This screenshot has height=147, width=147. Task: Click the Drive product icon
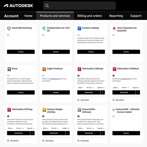(x=9, y=69)
